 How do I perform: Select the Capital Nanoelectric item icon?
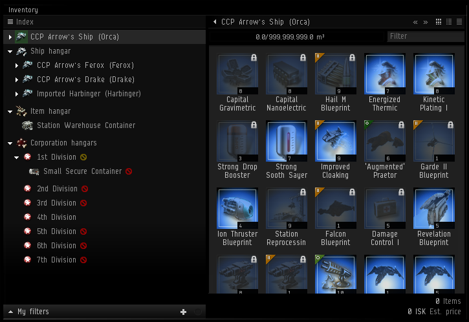[x=287, y=74]
